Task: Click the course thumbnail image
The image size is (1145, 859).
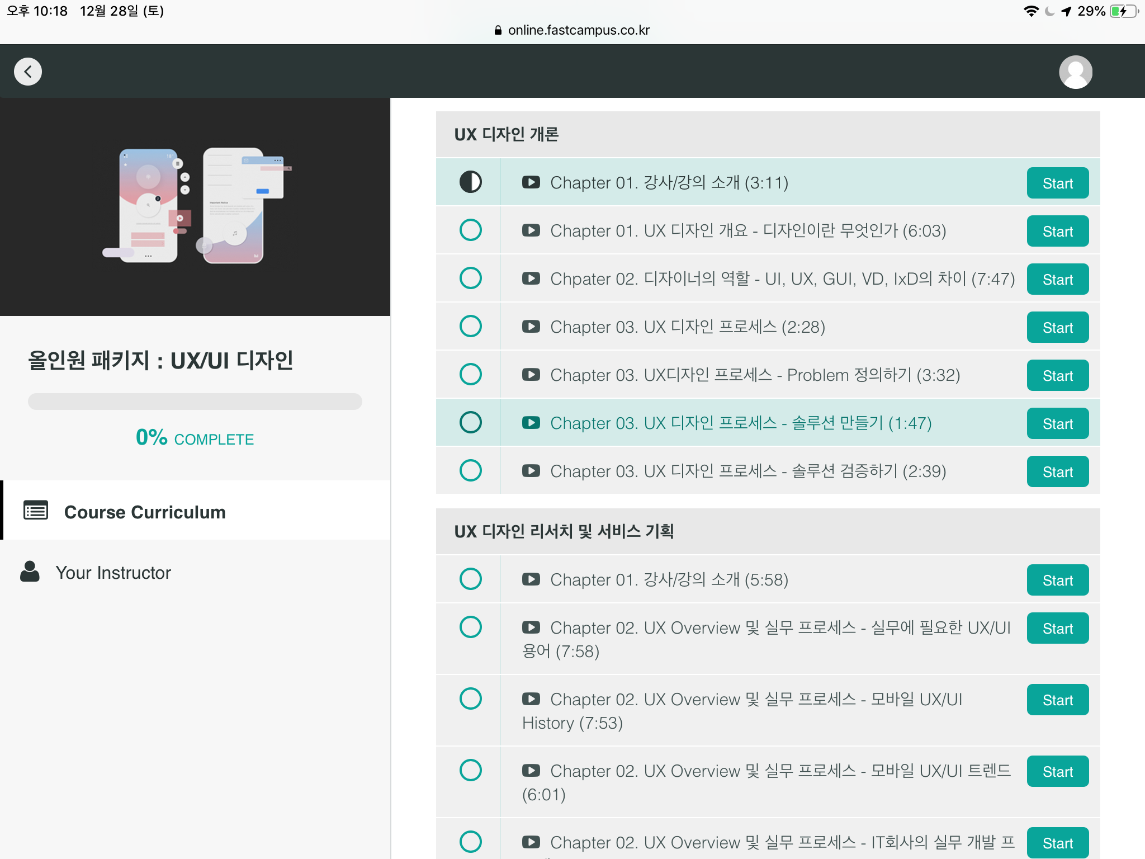Action: pyautogui.click(x=195, y=207)
